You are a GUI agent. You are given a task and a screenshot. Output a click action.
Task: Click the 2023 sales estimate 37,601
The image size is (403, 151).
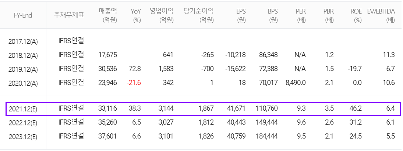[108, 136]
